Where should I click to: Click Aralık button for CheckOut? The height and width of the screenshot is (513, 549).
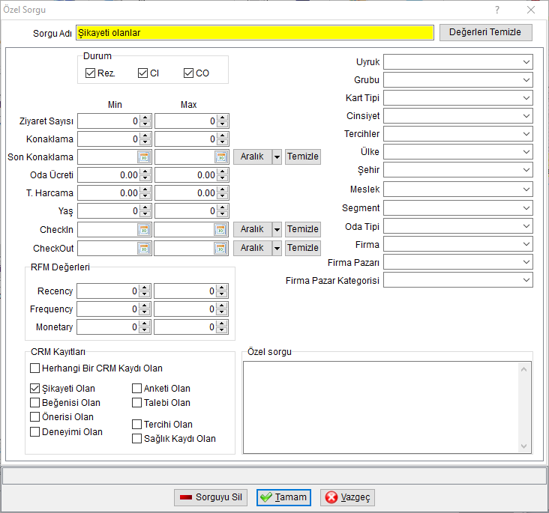[253, 248]
